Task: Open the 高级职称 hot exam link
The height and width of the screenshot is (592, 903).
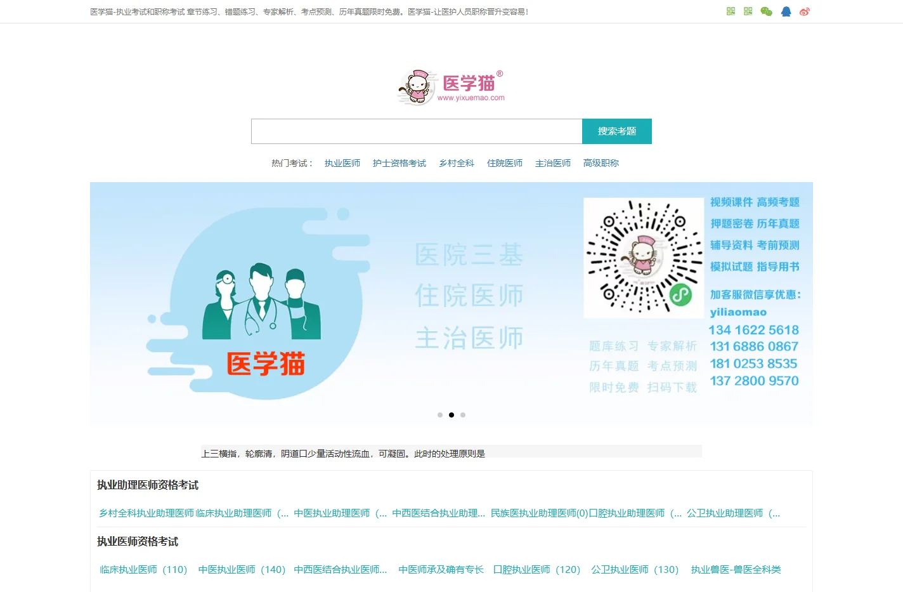Action: click(601, 163)
